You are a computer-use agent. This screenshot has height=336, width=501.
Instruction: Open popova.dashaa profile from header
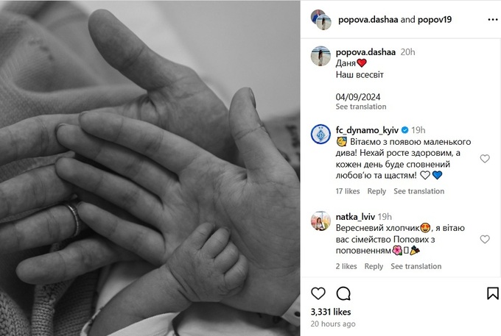click(x=368, y=20)
